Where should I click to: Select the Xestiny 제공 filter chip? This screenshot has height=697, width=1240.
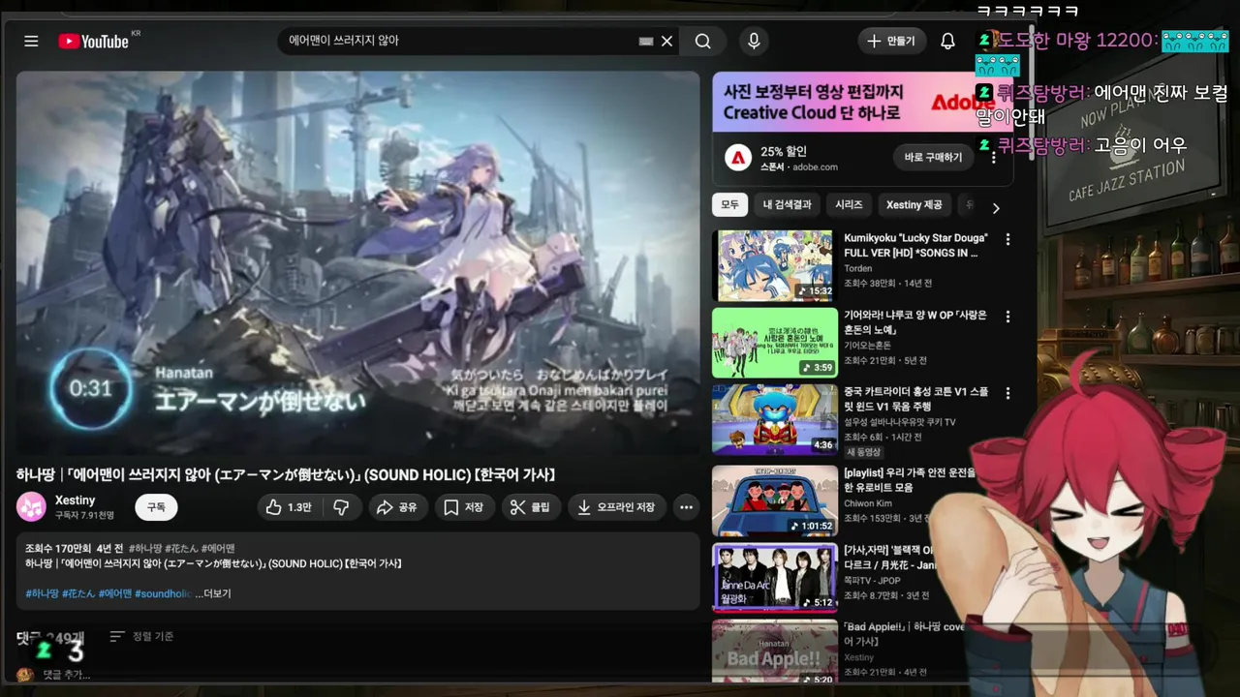click(x=914, y=205)
